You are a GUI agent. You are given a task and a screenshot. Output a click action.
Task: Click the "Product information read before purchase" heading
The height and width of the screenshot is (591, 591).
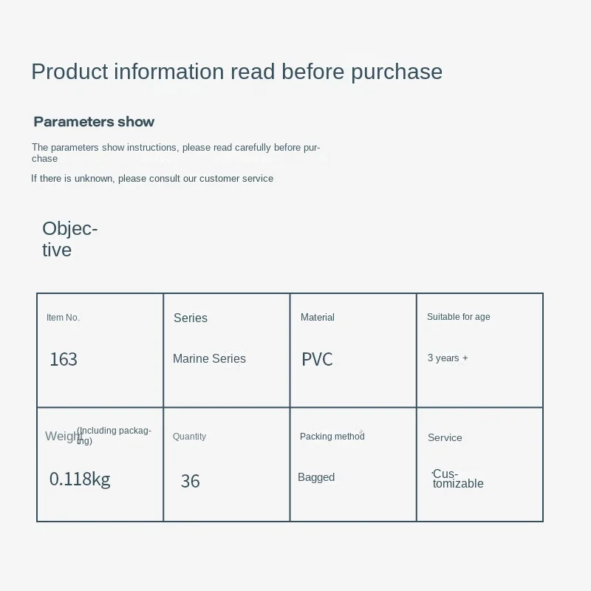236,72
